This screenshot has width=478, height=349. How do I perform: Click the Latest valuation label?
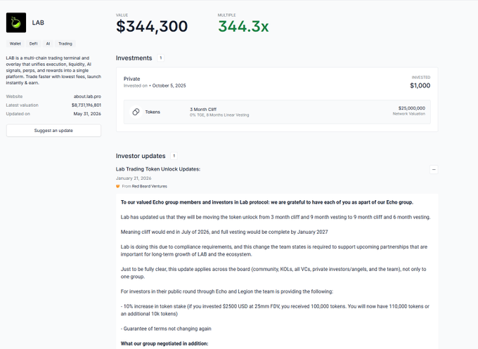click(x=22, y=105)
